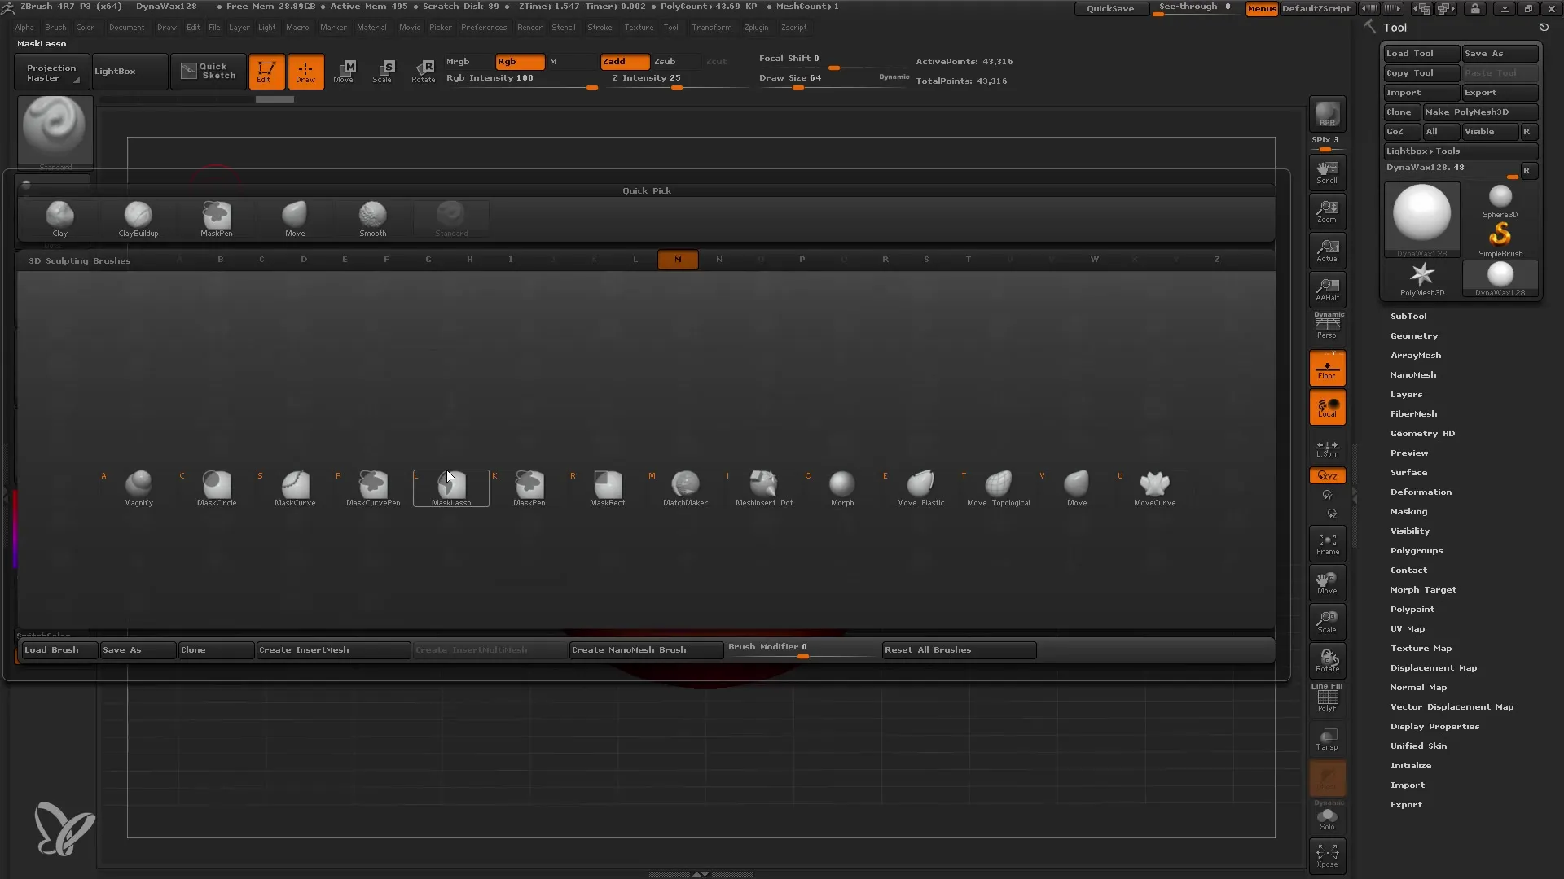The image size is (1564, 879).
Task: Click the Zoom canvas icon
Action: pyautogui.click(x=1327, y=212)
